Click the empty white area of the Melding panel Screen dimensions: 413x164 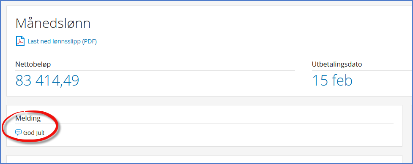pyautogui.click(x=224, y=134)
